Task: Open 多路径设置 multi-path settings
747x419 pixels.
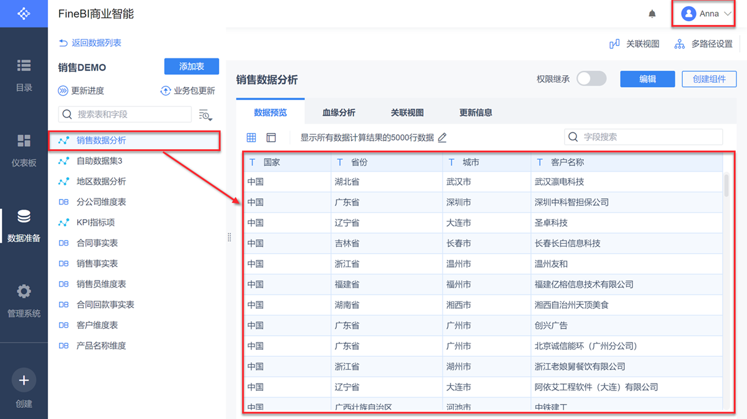Action: pyautogui.click(x=703, y=44)
